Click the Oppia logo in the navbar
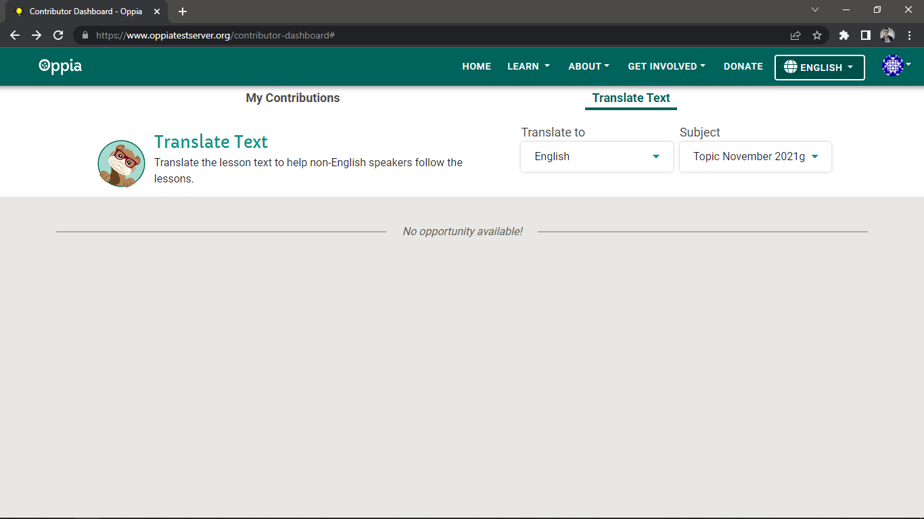This screenshot has width=924, height=519. (60, 66)
